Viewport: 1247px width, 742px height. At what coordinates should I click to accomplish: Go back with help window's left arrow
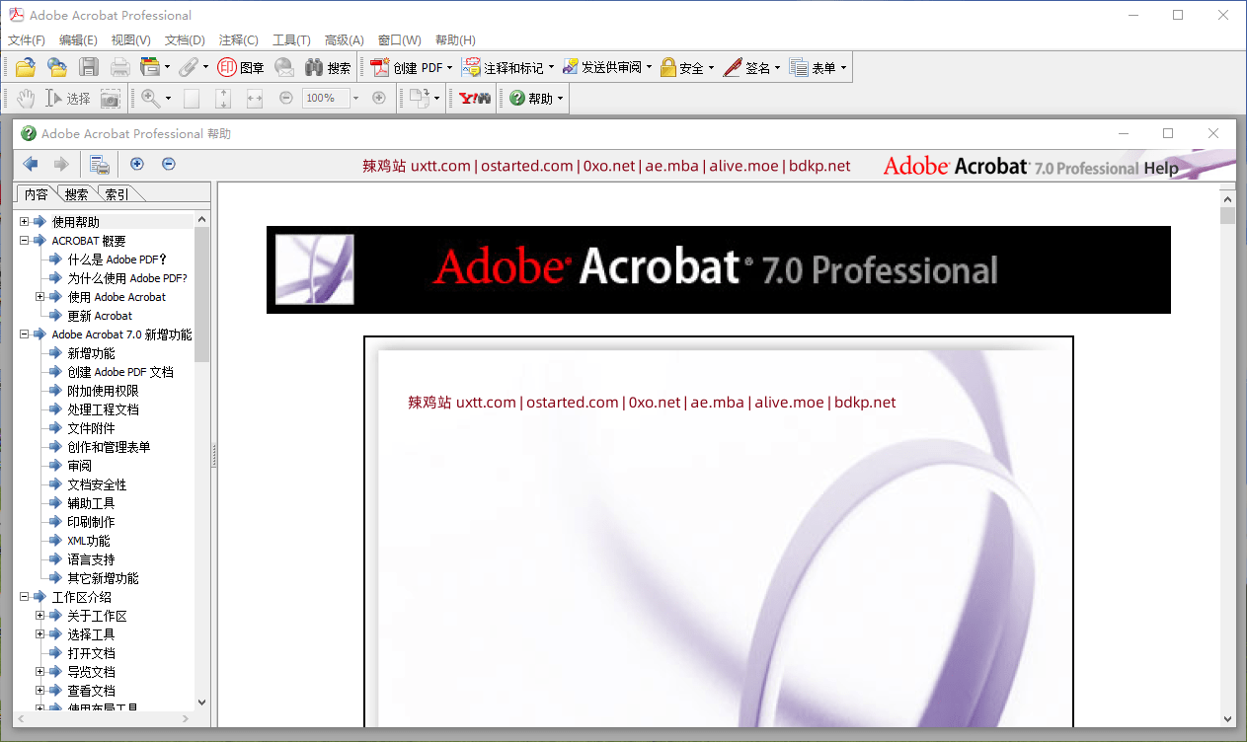coord(31,165)
